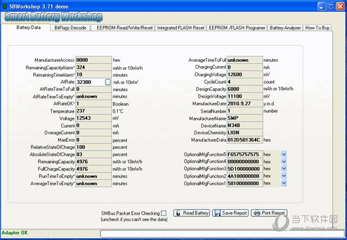Click the MaxError value 8

point(93,140)
